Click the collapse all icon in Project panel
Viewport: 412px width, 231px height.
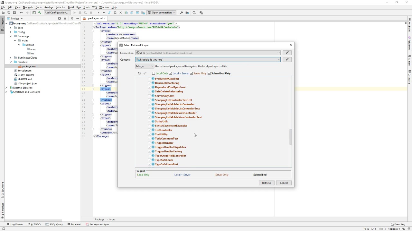(x=65, y=18)
